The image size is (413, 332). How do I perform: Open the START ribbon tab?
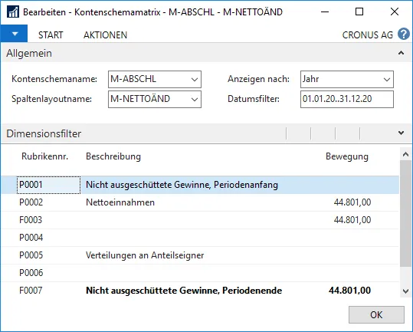tap(51, 35)
